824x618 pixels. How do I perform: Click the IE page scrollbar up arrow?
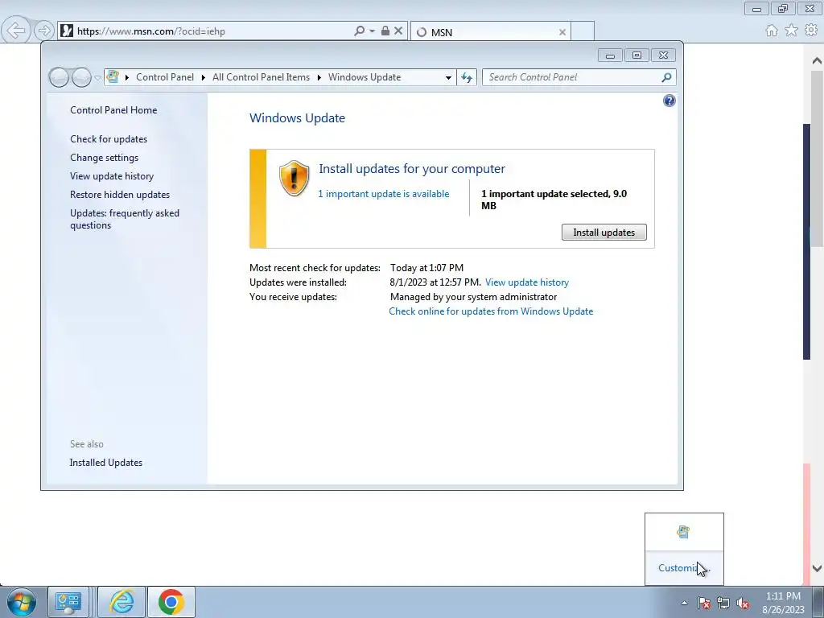click(x=817, y=61)
